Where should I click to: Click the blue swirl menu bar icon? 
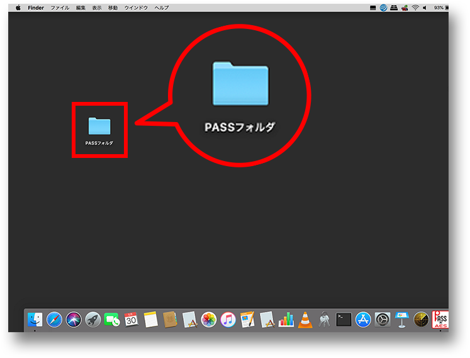(x=383, y=8)
